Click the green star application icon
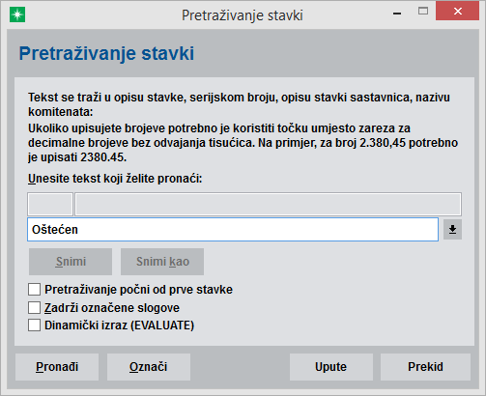486x396 pixels. tap(17, 15)
